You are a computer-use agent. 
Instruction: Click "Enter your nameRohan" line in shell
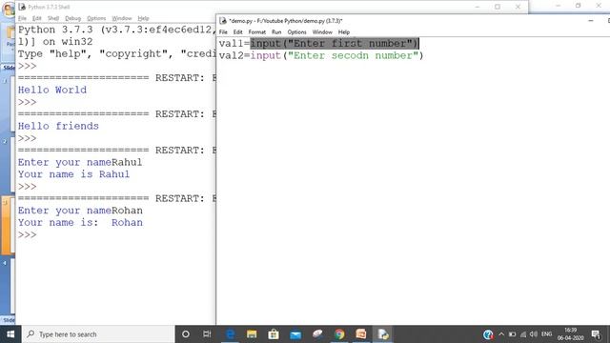(80, 211)
